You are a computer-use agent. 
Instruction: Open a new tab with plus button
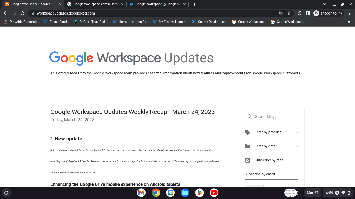point(194,4)
